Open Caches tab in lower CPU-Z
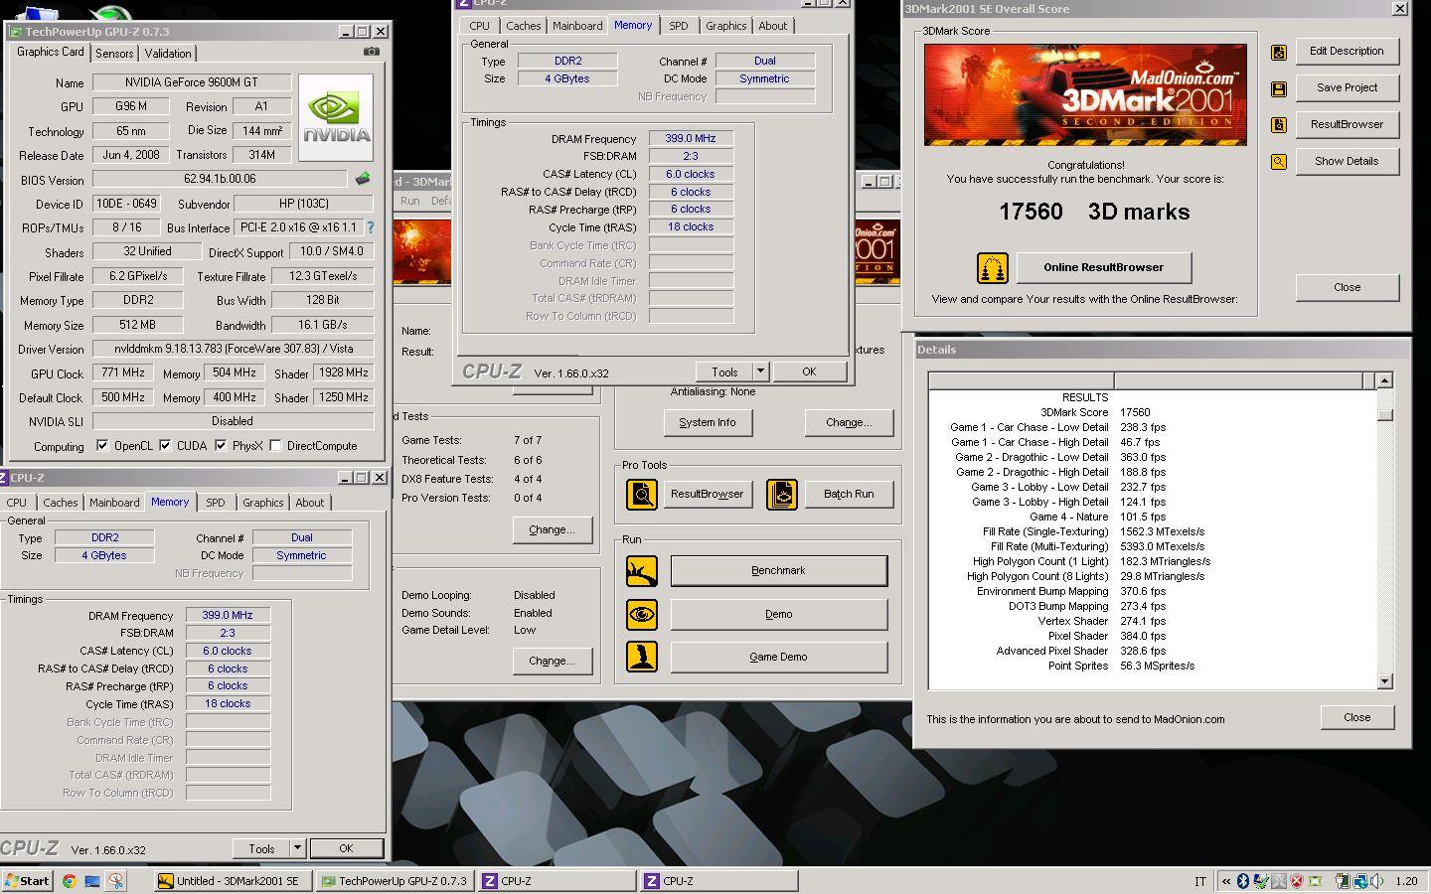1431x894 pixels. pos(60,503)
